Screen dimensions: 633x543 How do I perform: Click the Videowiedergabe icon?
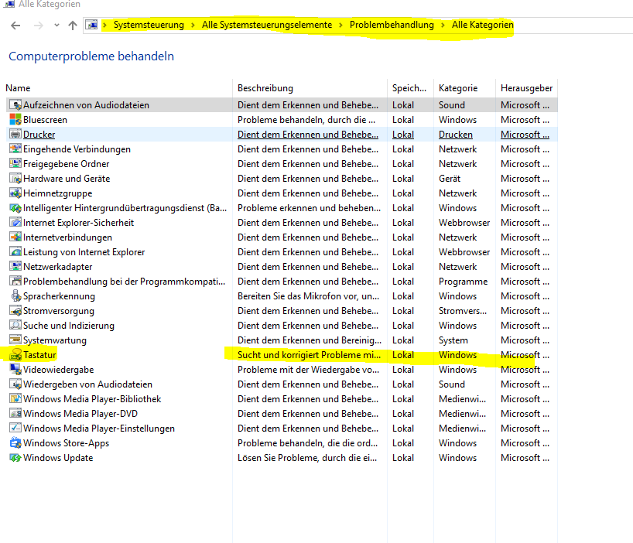(x=15, y=369)
